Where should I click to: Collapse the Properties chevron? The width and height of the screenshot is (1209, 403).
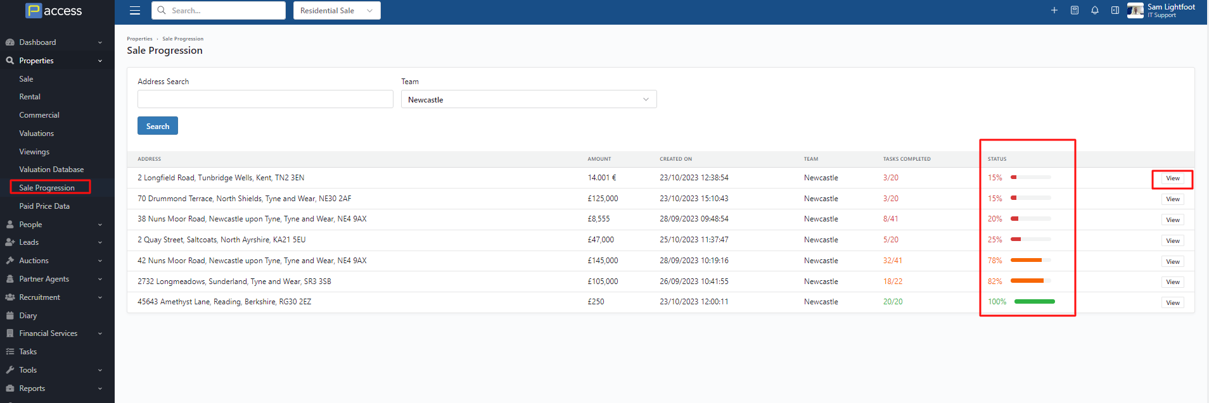100,61
